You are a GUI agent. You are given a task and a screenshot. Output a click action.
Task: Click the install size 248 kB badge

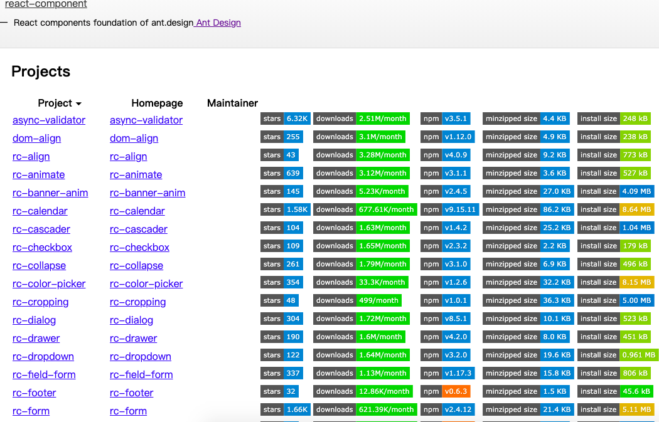(x=614, y=119)
